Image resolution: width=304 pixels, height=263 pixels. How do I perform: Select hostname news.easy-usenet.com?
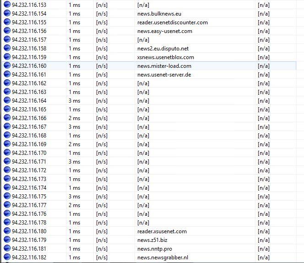click(165, 31)
